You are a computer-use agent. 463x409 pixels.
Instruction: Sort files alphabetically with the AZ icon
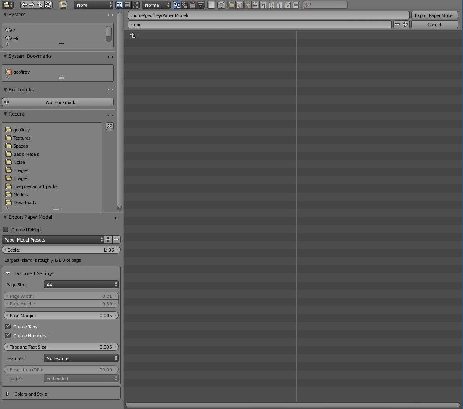(176, 5)
